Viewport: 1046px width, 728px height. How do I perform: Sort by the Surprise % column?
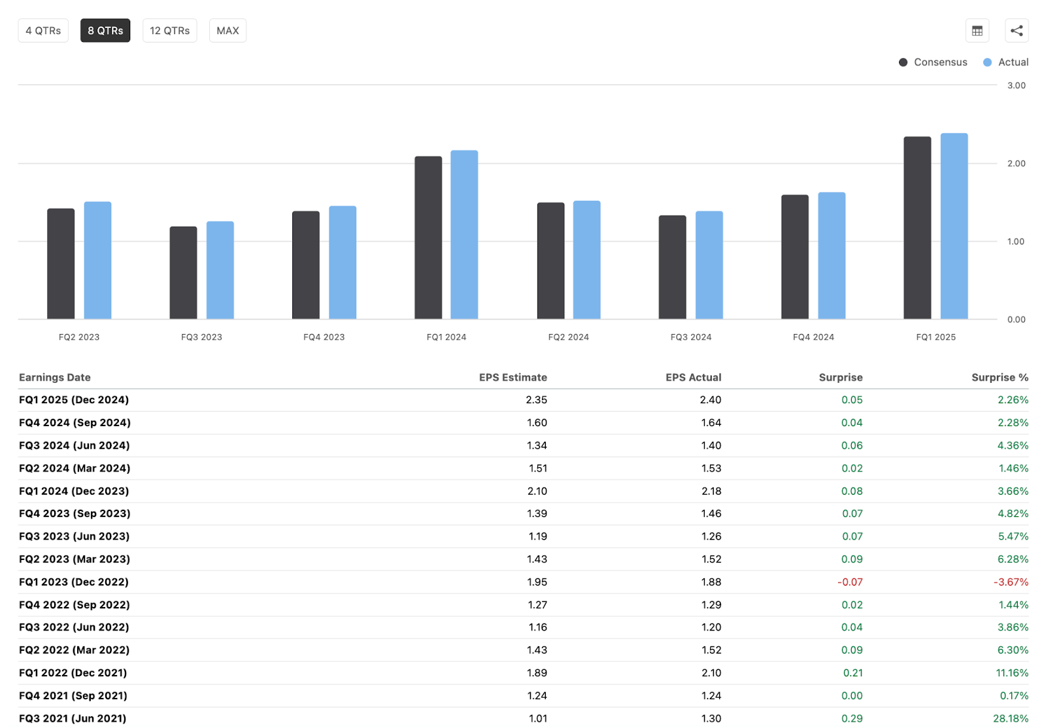click(x=1000, y=377)
